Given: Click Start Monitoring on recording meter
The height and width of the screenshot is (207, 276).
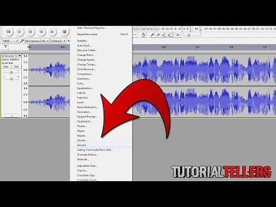Looking at the screenshot, I should coord(145,29).
